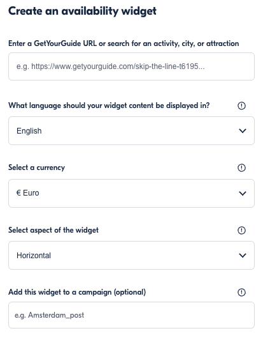
Task: Click the example getyourguide.com URL placeholder text
Action: (110, 66)
